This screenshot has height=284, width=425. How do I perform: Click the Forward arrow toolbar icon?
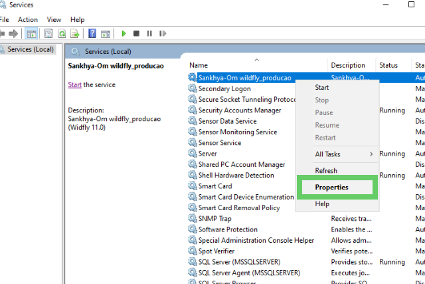click(13, 33)
